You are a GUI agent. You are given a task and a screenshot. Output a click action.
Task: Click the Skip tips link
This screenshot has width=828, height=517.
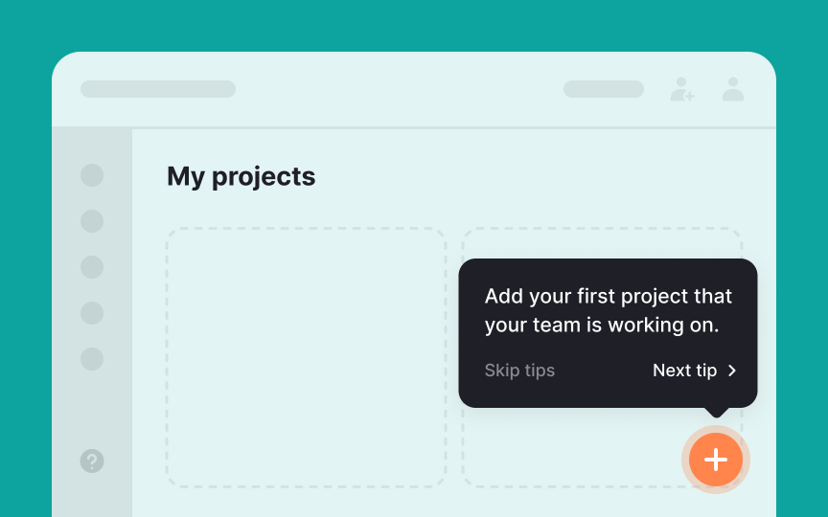tap(519, 371)
